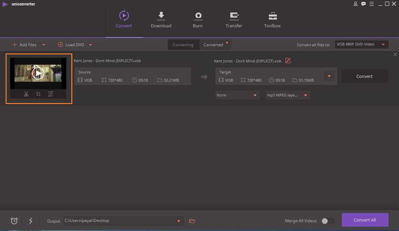The width and height of the screenshot is (399, 231).
Task: Open the crop tool under video thumbnail
Action: [38, 94]
